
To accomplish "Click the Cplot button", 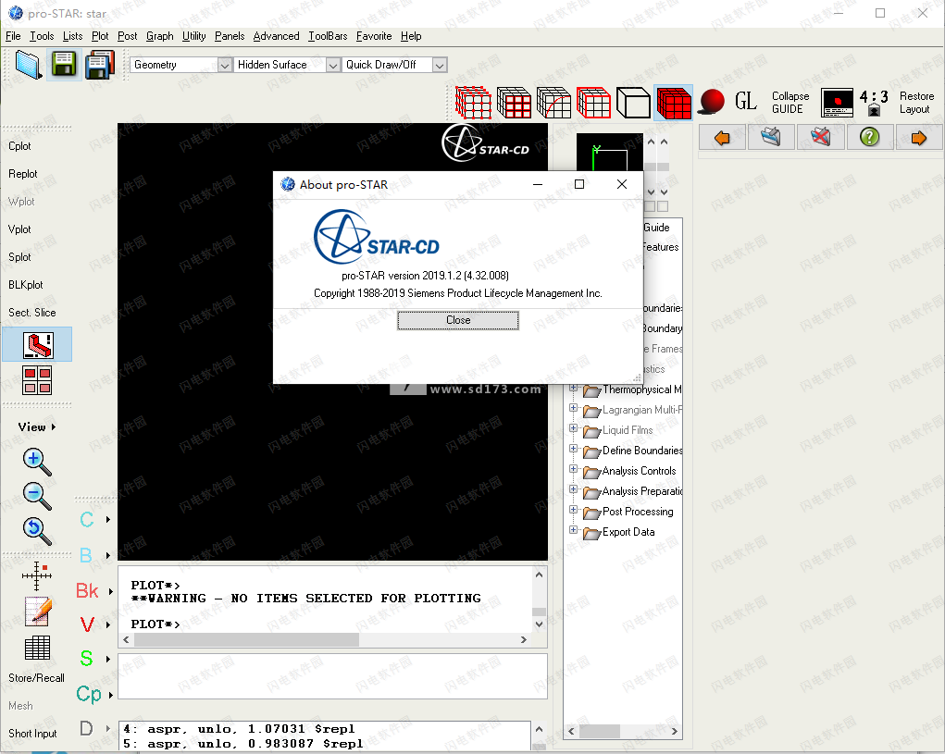I will (x=19, y=146).
